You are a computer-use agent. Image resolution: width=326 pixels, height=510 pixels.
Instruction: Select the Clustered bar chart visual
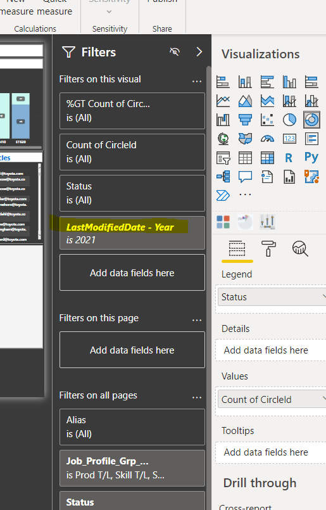(267, 82)
